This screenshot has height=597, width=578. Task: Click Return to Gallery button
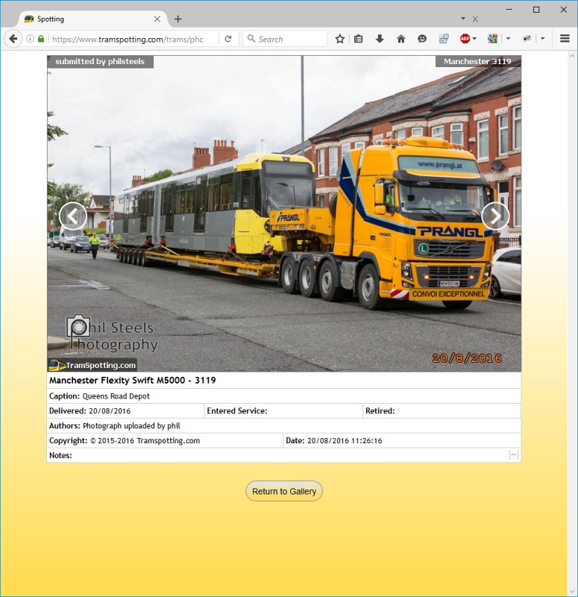(284, 491)
